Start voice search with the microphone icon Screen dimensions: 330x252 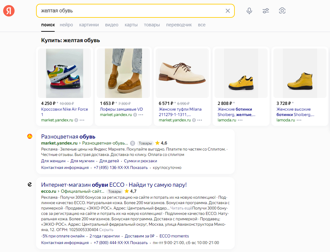coord(249,11)
